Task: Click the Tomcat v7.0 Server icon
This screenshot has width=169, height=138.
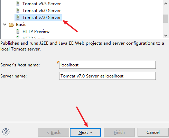Action: 18,18
